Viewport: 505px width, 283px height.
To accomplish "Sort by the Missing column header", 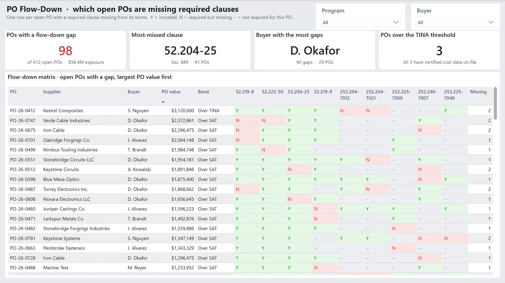I will tap(478, 92).
